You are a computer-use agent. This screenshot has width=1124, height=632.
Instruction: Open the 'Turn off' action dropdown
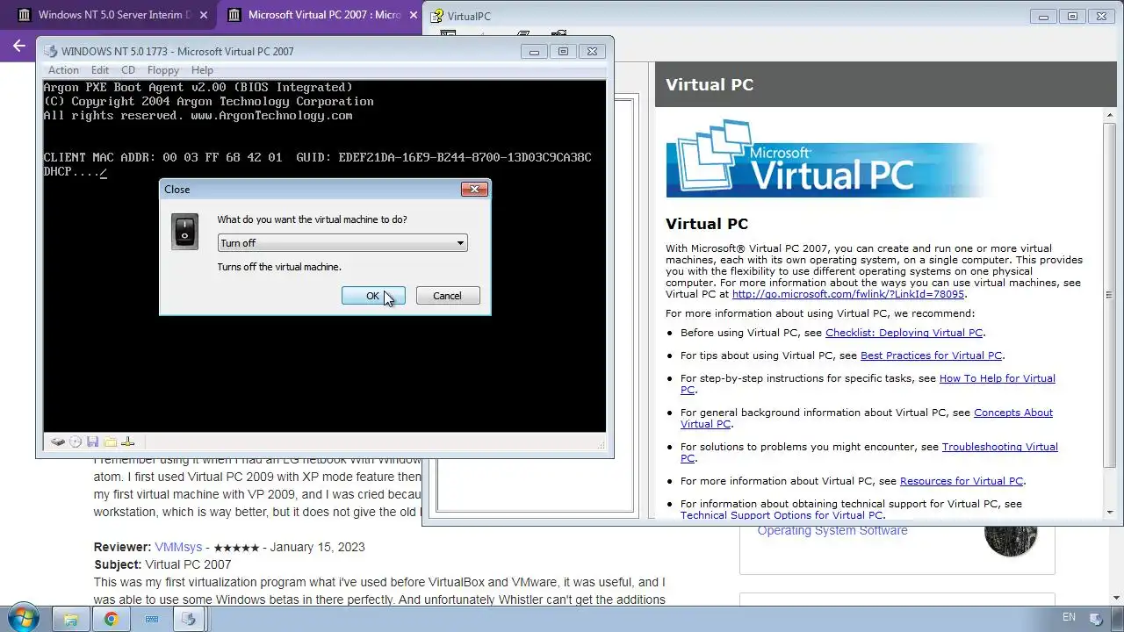[342, 243]
